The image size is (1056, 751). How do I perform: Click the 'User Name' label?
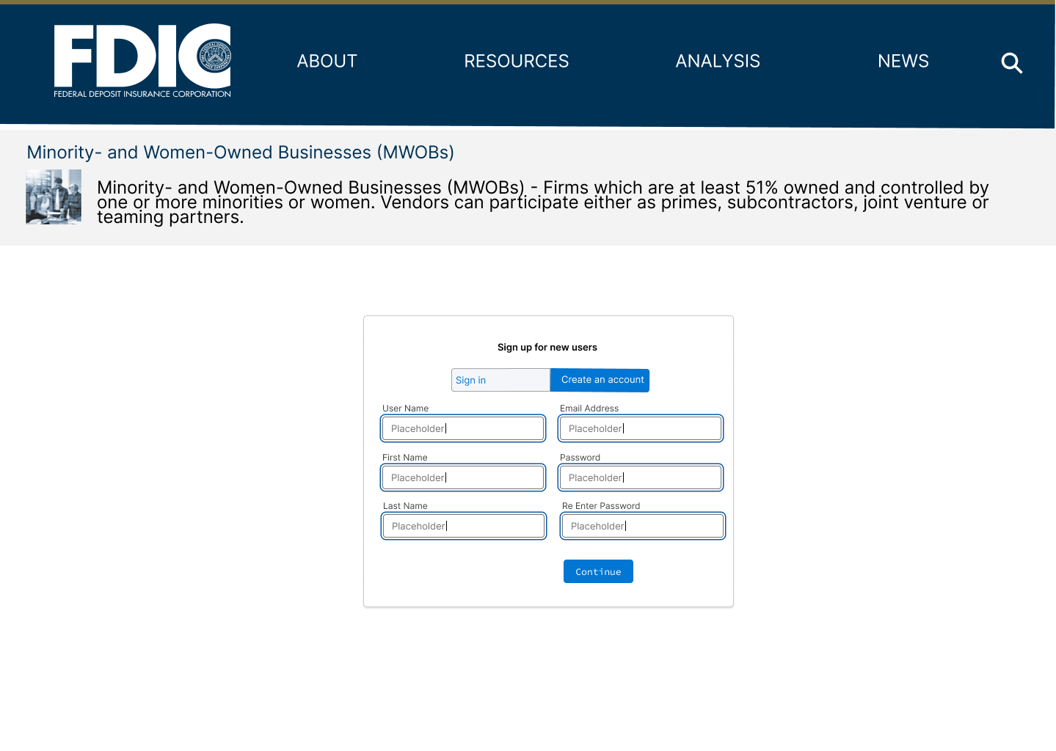click(405, 409)
